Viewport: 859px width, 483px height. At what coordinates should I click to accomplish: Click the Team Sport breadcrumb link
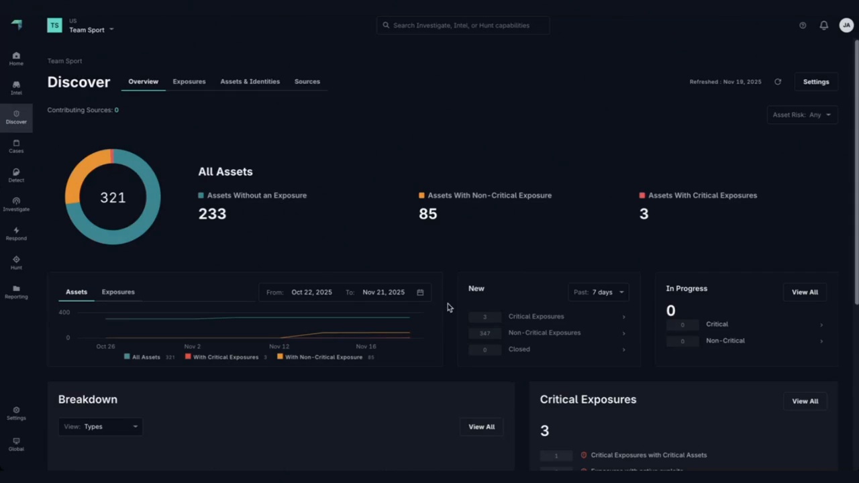[64, 61]
